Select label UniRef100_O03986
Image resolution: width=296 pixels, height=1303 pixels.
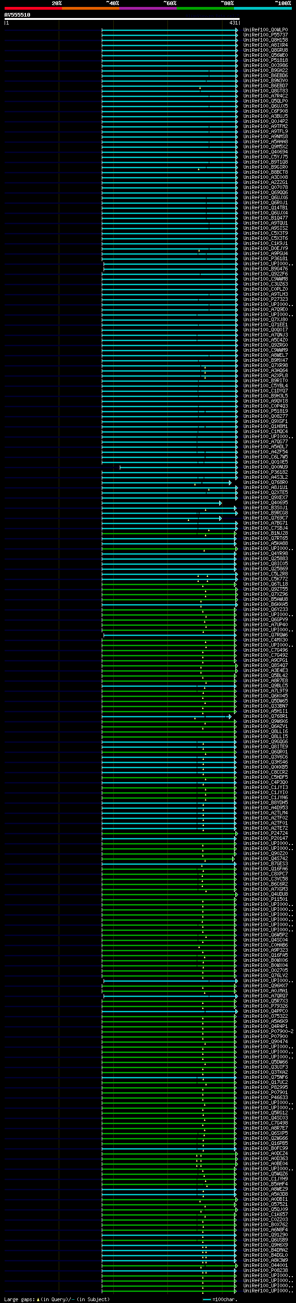point(265,65)
